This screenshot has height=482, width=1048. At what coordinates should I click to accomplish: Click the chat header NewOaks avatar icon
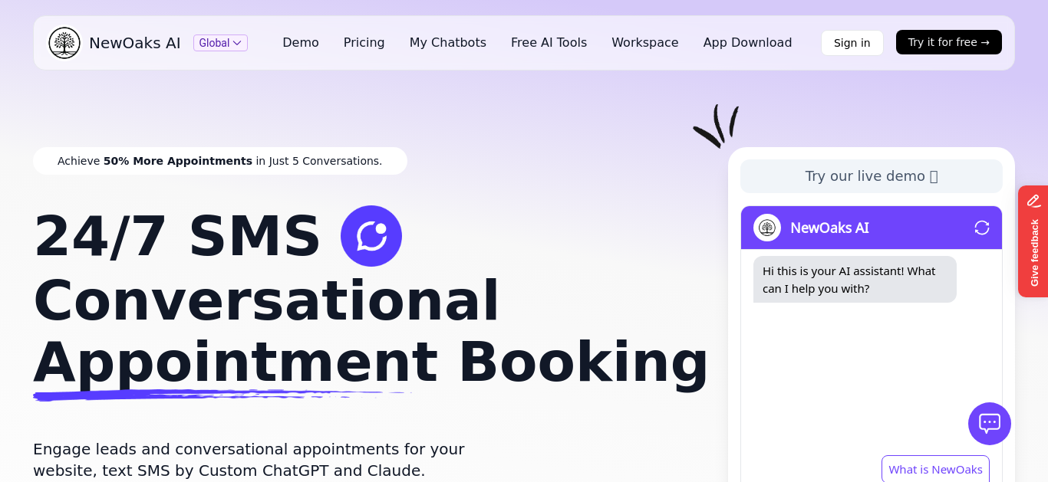point(767,228)
